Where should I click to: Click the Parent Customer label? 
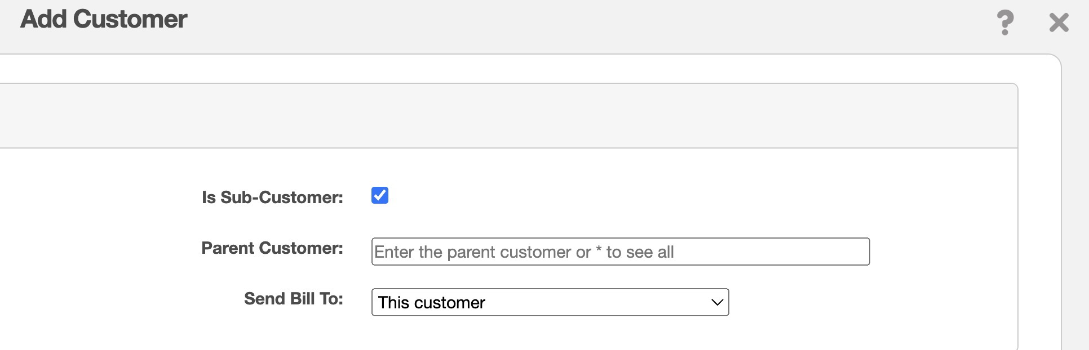(x=272, y=248)
